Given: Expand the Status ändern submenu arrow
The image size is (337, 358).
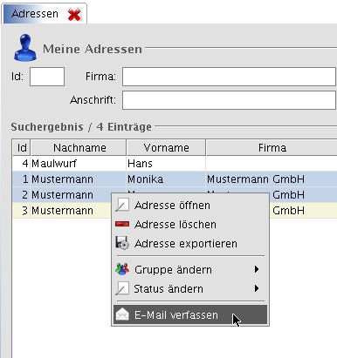Looking at the screenshot, I should tap(257, 288).
